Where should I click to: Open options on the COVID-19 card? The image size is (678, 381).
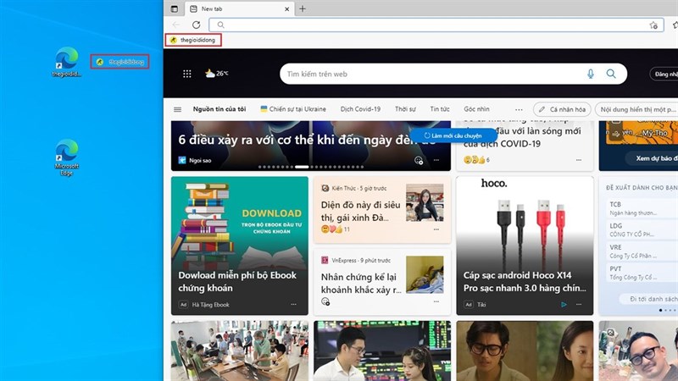point(579,160)
